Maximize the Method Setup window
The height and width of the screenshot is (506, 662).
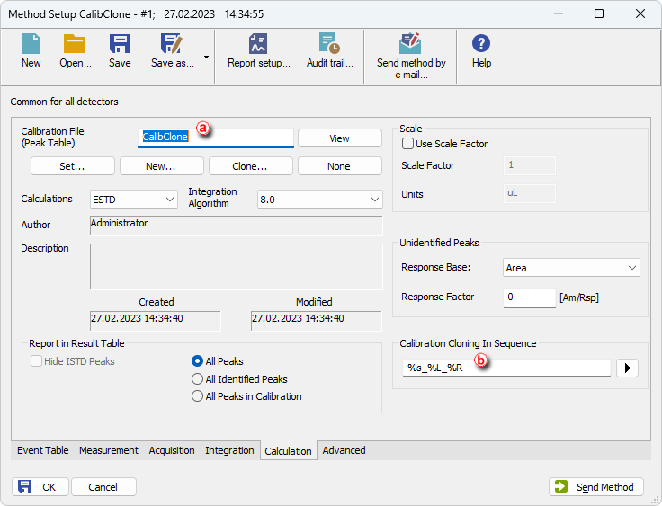click(x=599, y=13)
